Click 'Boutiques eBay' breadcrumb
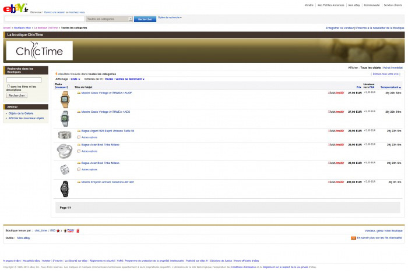The height and width of the screenshot is (271, 408). tap(22, 28)
